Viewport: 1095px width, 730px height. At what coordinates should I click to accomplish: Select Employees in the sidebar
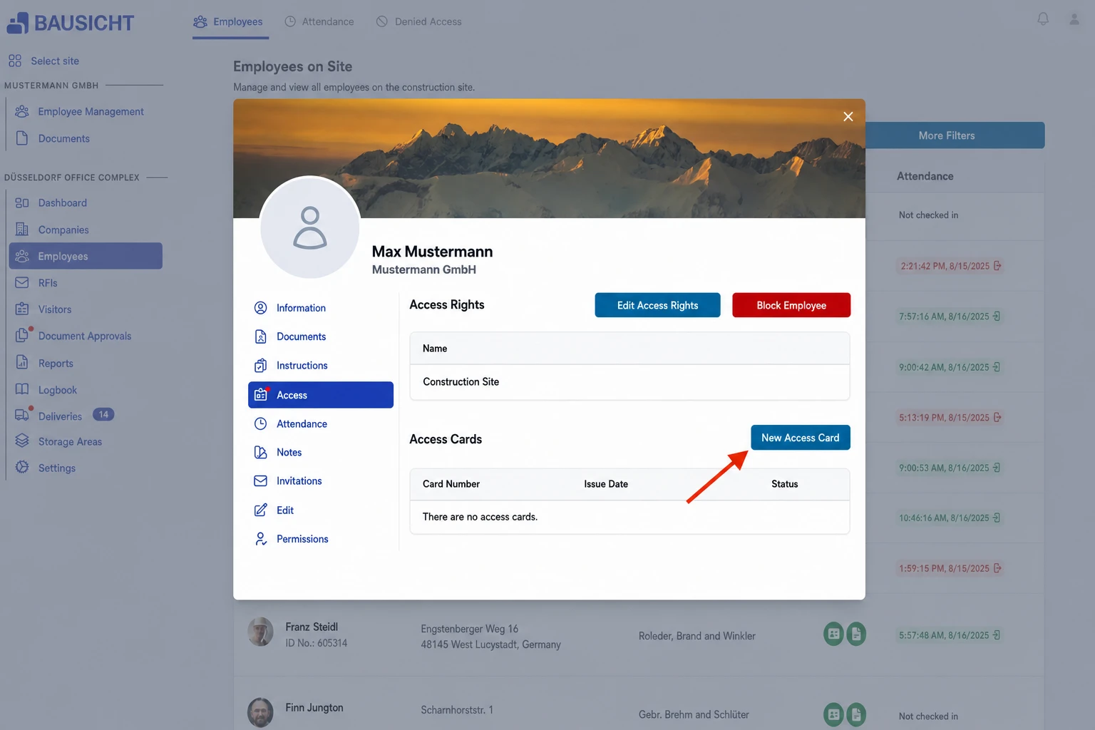(x=86, y=256)
